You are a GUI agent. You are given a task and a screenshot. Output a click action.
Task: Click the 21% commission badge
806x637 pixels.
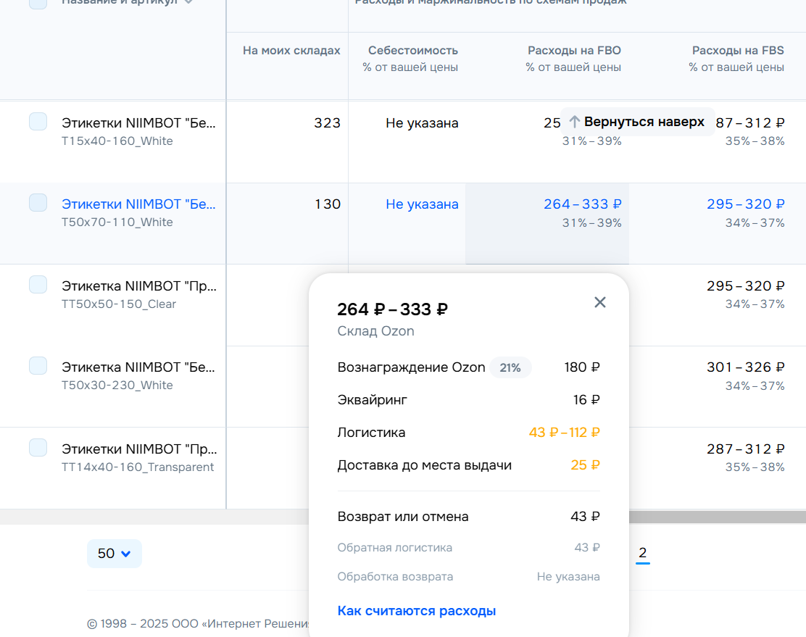click(510, 367)
